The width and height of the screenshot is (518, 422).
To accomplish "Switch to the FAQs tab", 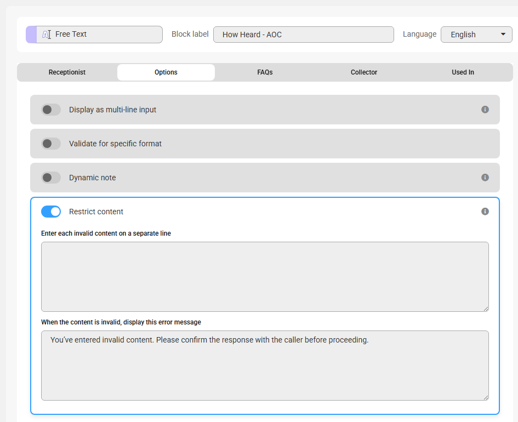I will coord(265,72).
